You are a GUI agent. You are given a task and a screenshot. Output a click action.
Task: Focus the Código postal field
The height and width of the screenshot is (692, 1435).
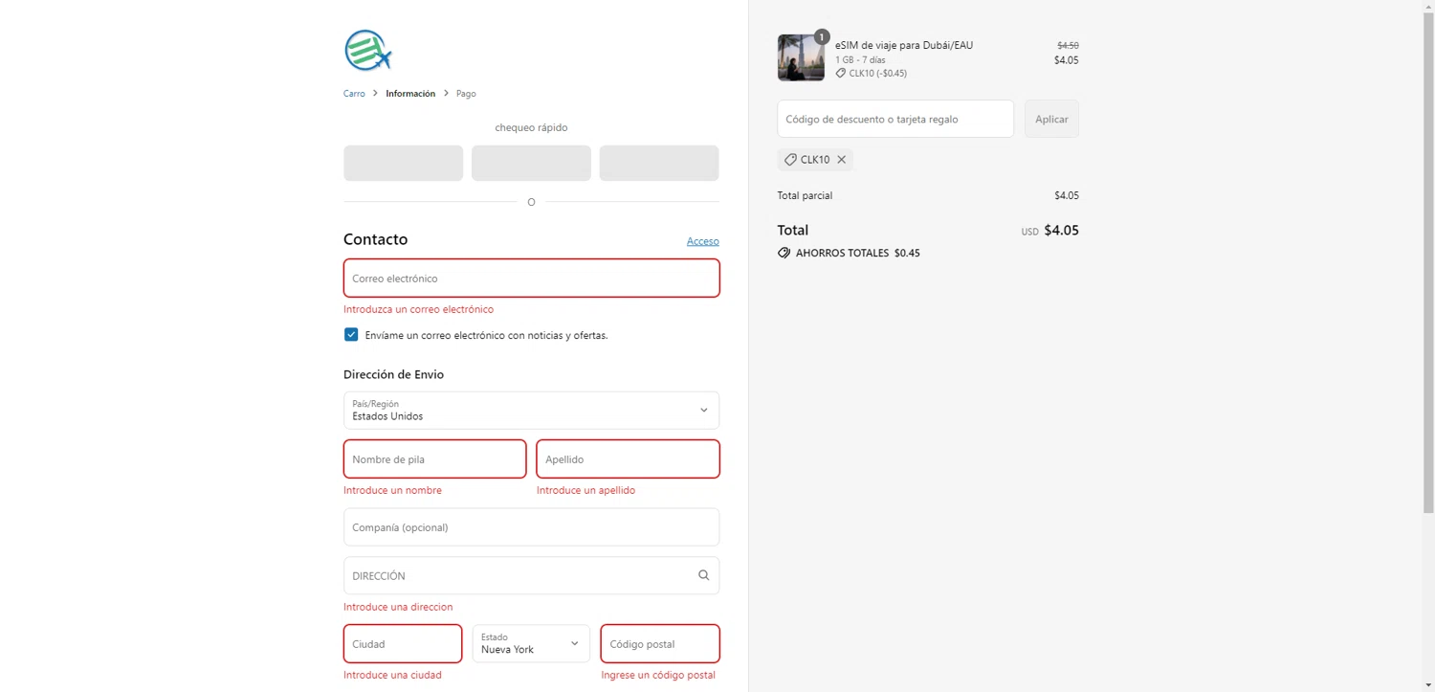[x=660, y=643]
